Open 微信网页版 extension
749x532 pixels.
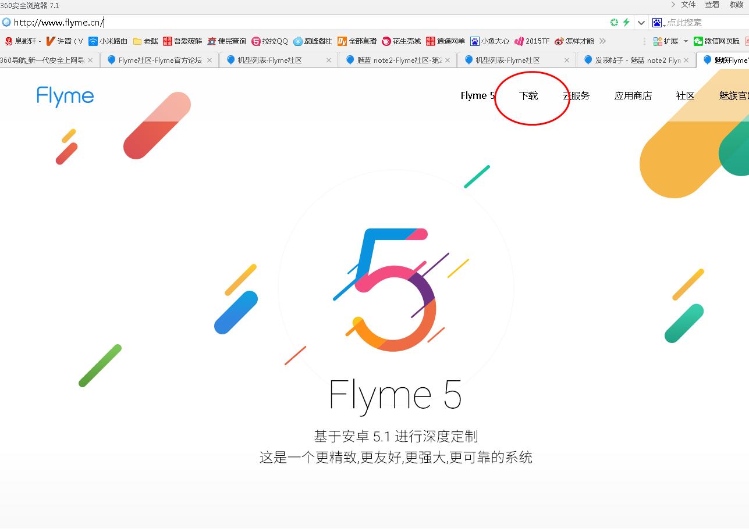tap(717, 41)
